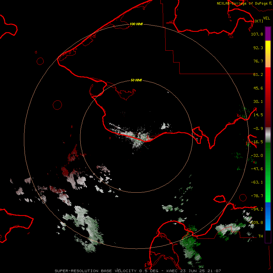This screenshot has width=273, height=273.
Task: Click the -16.5 velocity scale value
Action: pyautogui.click(x=257, y=142)
